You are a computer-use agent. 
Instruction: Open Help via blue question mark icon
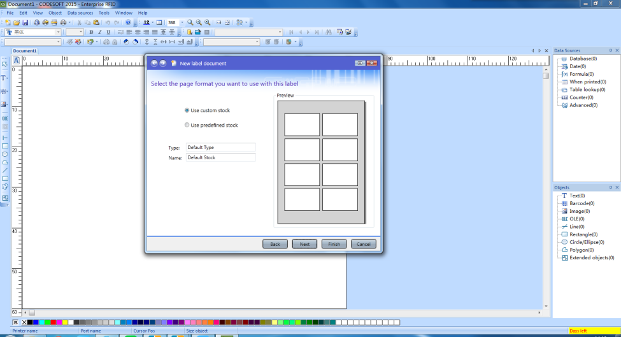point(128,22)
